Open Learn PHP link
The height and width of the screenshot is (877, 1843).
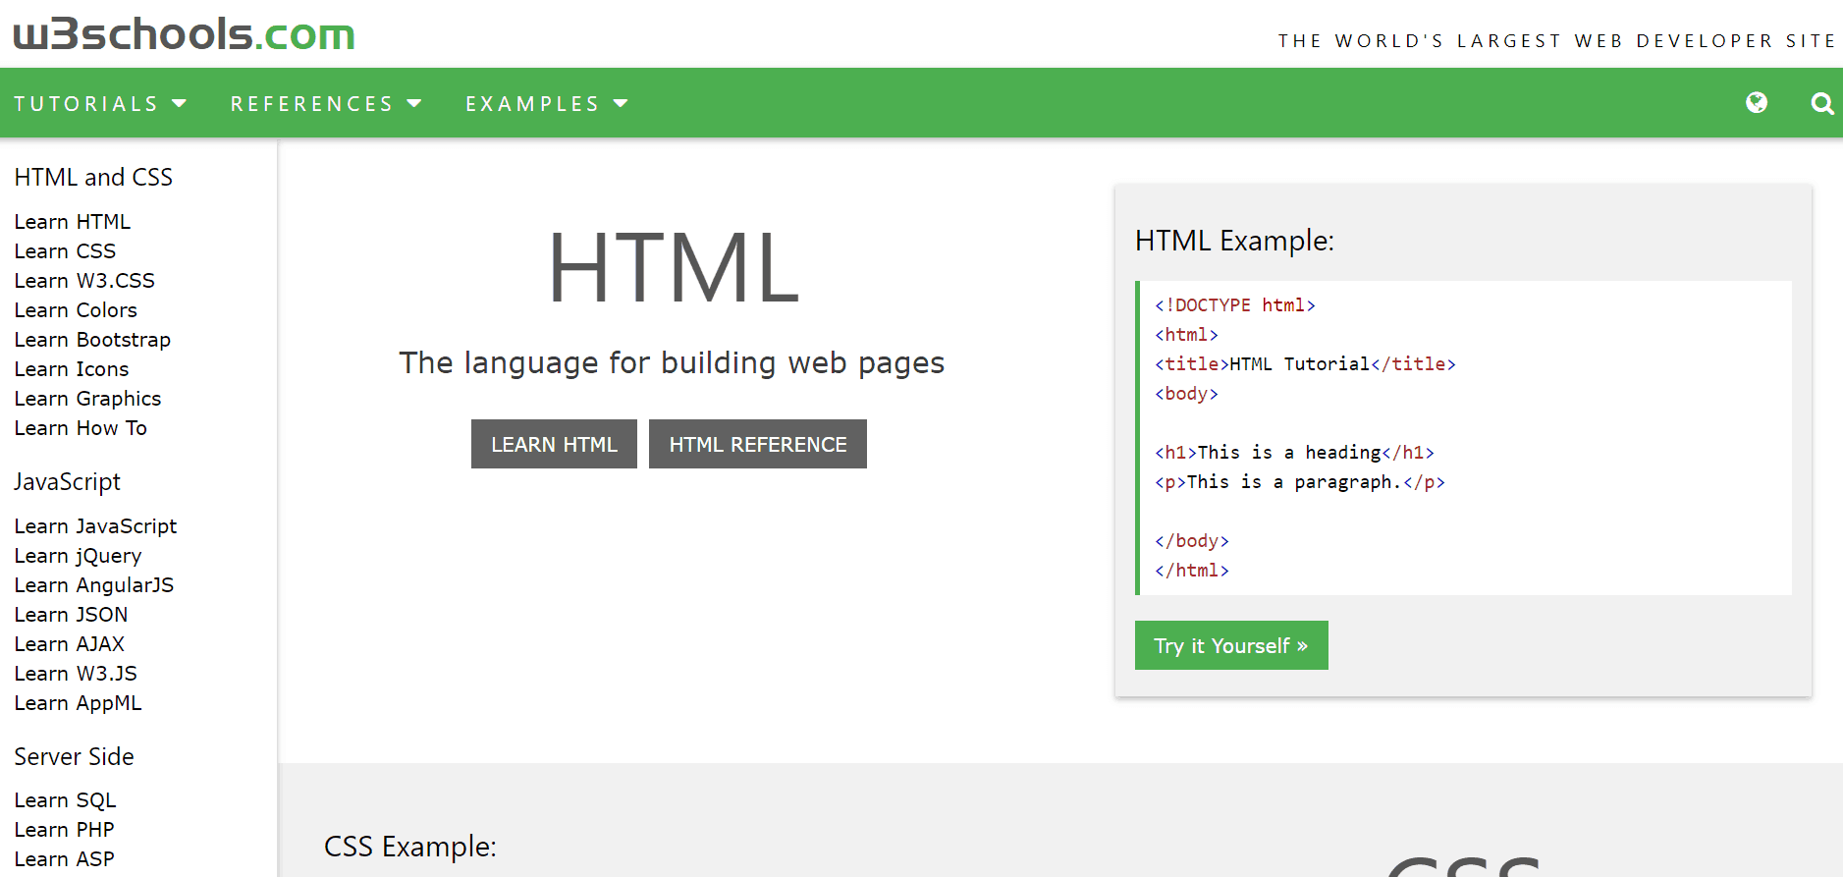point(64,830)
